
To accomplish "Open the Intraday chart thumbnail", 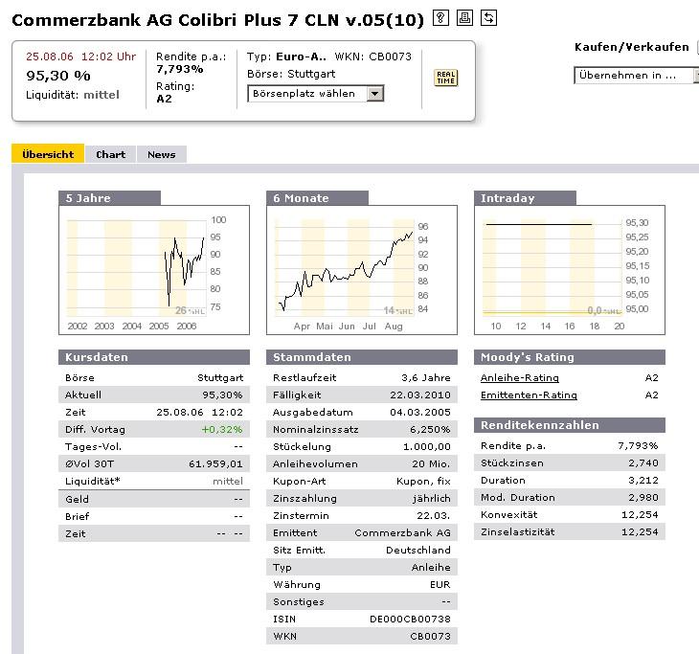I will click(x=570, y=270).
